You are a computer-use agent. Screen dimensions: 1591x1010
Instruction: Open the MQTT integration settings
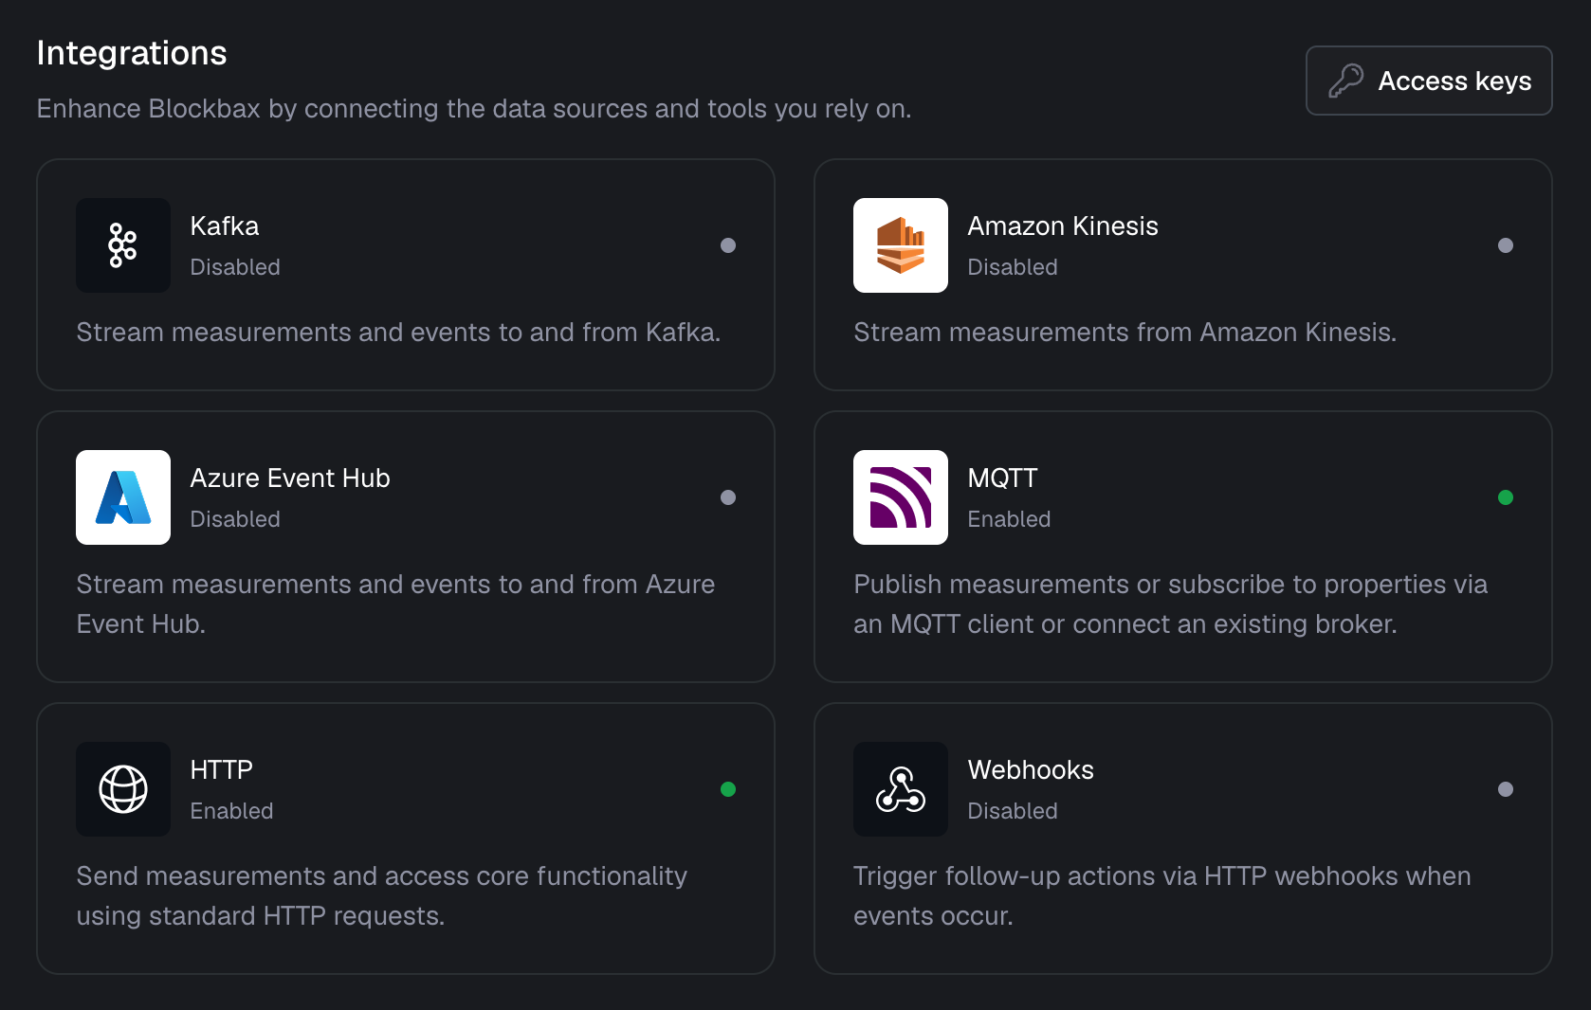coord(1183,547)
